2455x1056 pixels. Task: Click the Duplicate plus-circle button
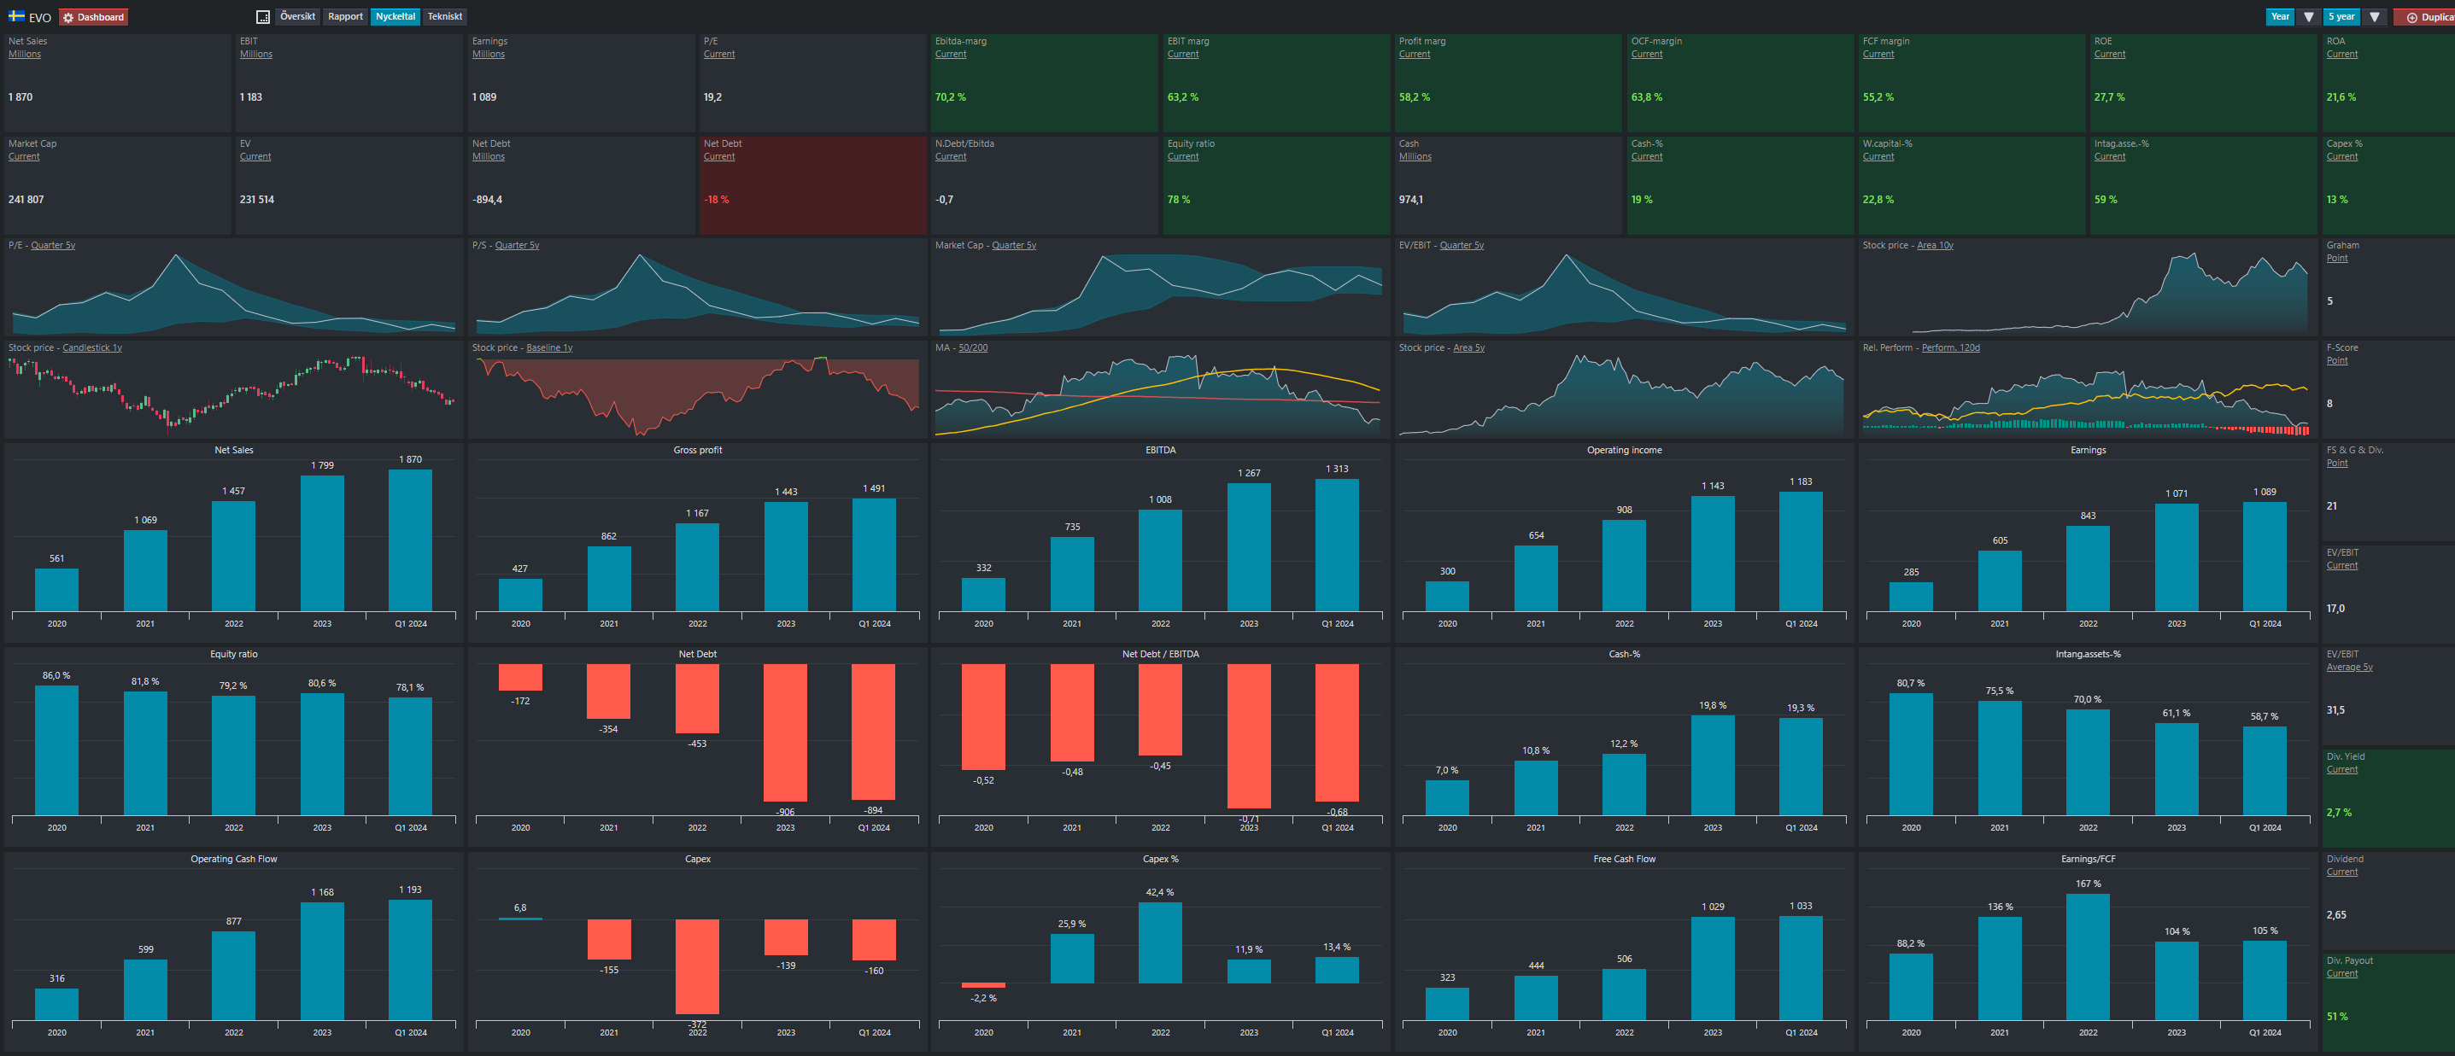[2425, 17]
